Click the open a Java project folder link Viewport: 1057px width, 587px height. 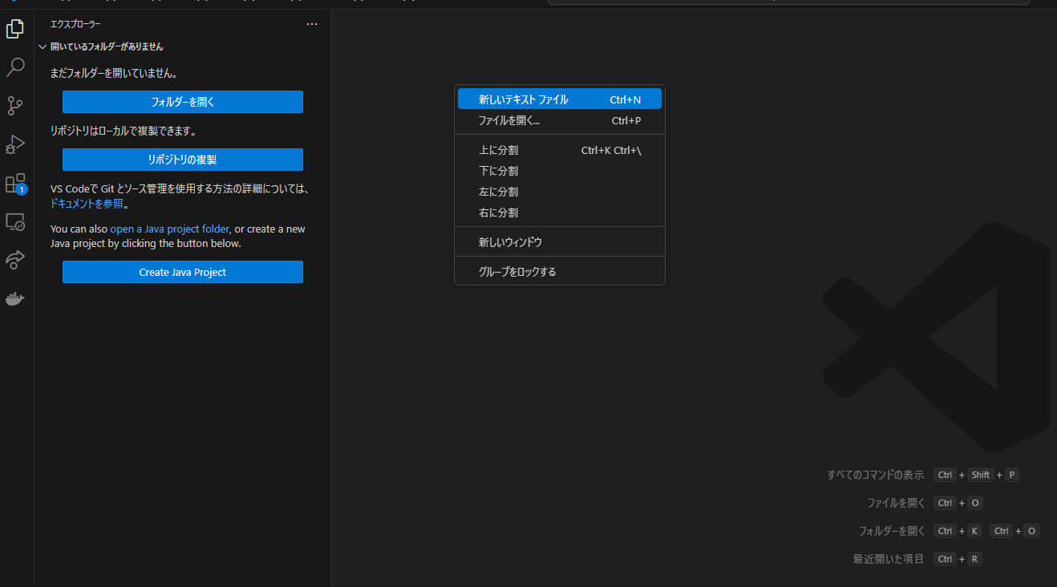tap(168, 228)
